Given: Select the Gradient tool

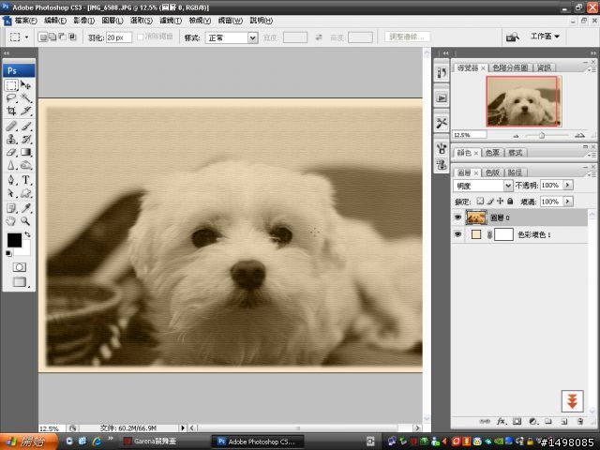Looking at the screenshot, I should [25, 152].
